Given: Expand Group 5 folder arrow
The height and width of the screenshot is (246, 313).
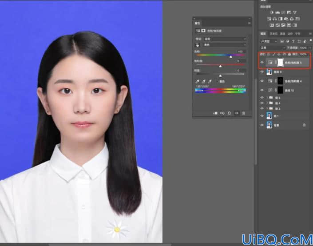Looking at the screenshot, I should point(267,98).
